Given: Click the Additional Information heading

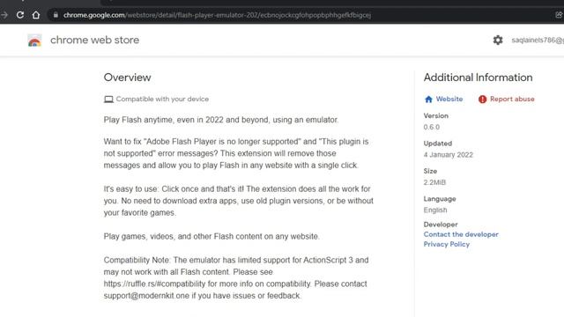Looking at the screenshot, I should pos(478,77).
